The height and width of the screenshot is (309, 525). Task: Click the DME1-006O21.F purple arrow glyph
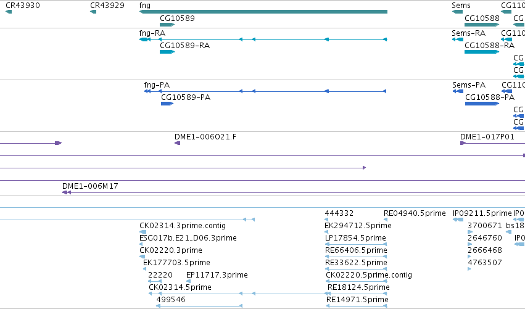[x=178, y=143]
